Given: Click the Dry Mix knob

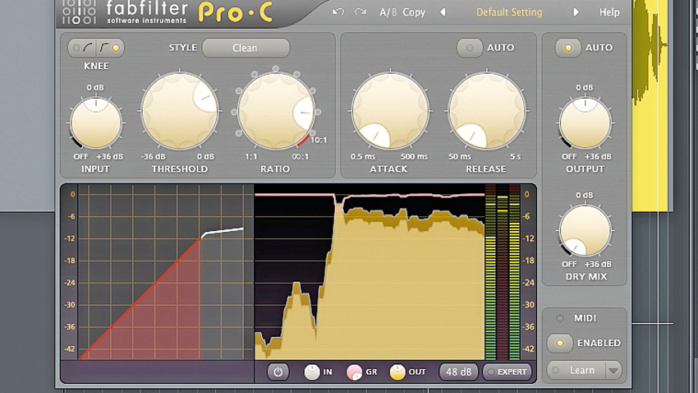Looking at the screenshot, I should [585, 231].
